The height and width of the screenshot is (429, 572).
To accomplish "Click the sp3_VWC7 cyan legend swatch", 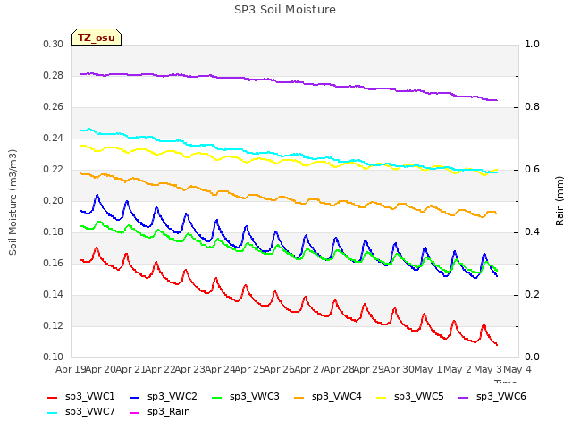I will (x=53, y=413).
